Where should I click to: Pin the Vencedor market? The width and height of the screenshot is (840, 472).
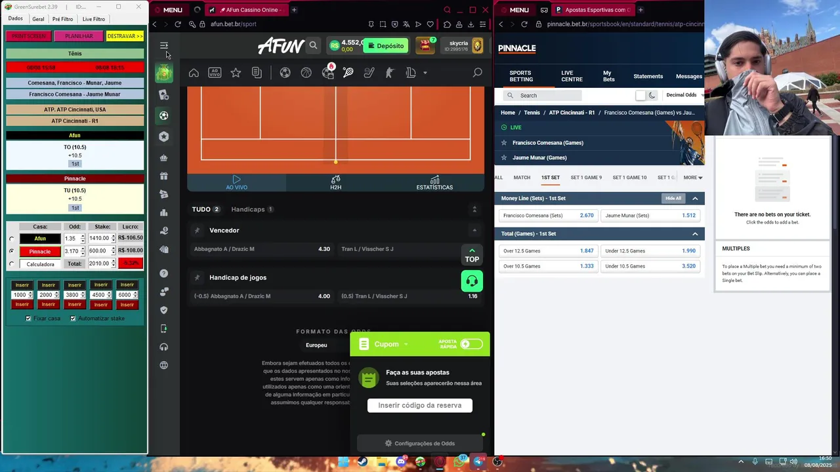click(x=197, y=230)
